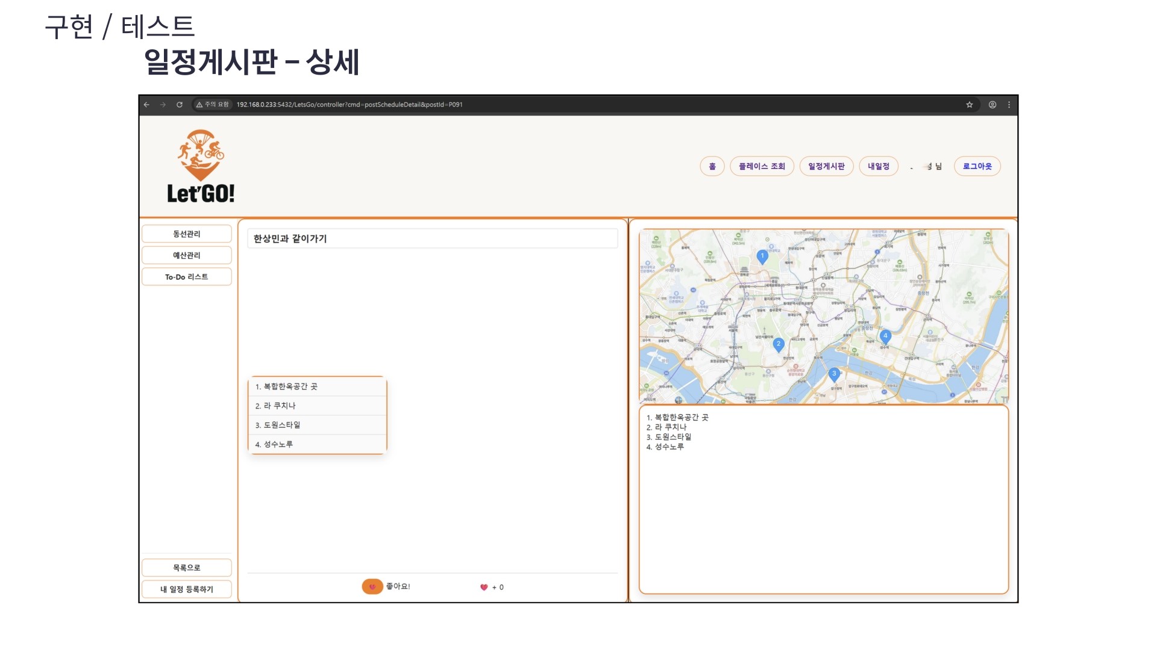Click 1. 복합한옥공간 곳 under the map

click(677, 418)
